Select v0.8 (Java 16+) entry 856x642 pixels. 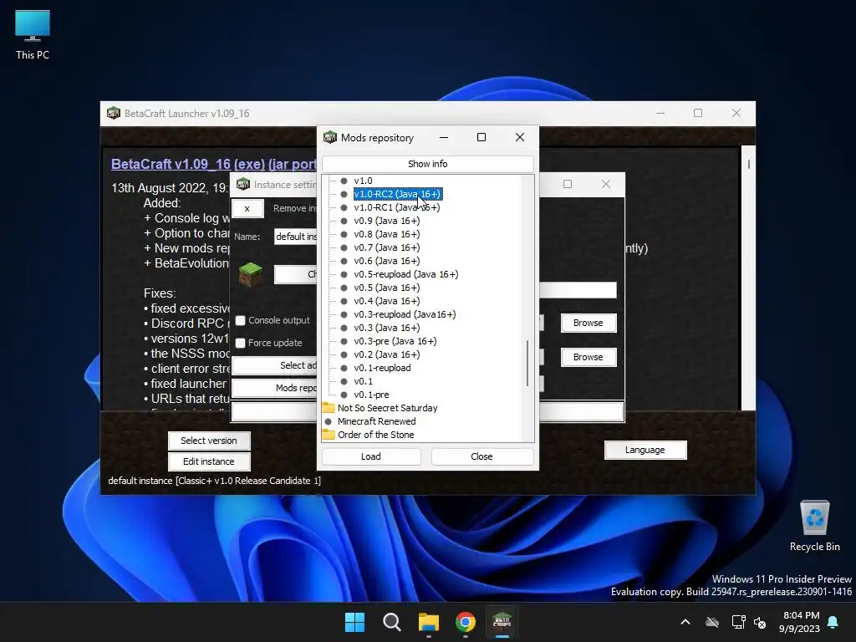click(387, 234)
